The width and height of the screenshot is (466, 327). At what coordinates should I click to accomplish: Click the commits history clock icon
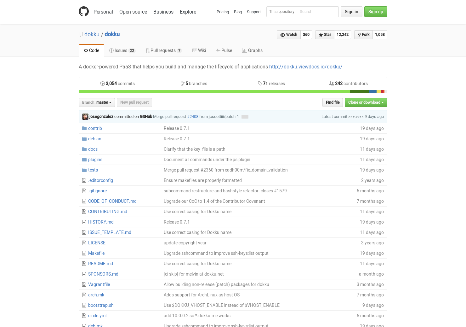(103, 84)
